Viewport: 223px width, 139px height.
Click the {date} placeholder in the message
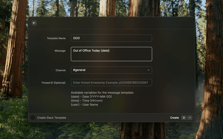(105, 51)
